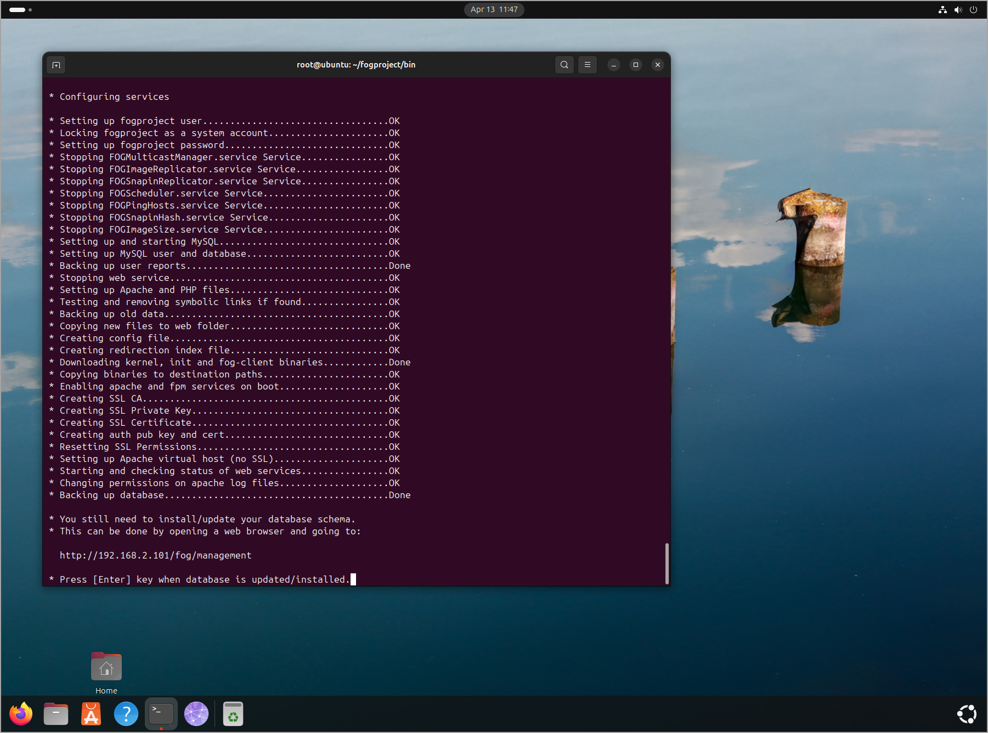The width and height of the screenshot is (988, 733).
Task: Show applications via Ubuntu logo
Action: click(x=967, y=714)
